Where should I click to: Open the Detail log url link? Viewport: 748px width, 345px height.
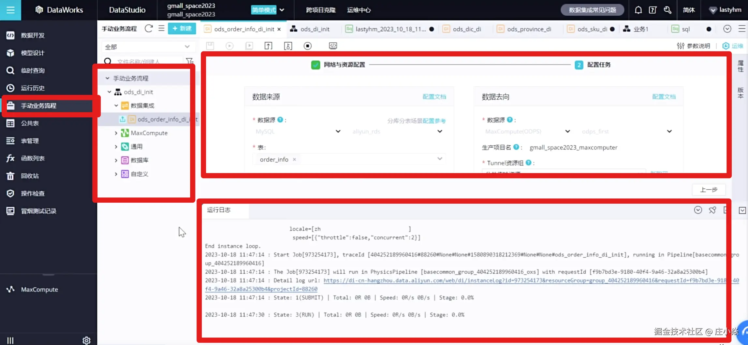[x=472, y=284]
